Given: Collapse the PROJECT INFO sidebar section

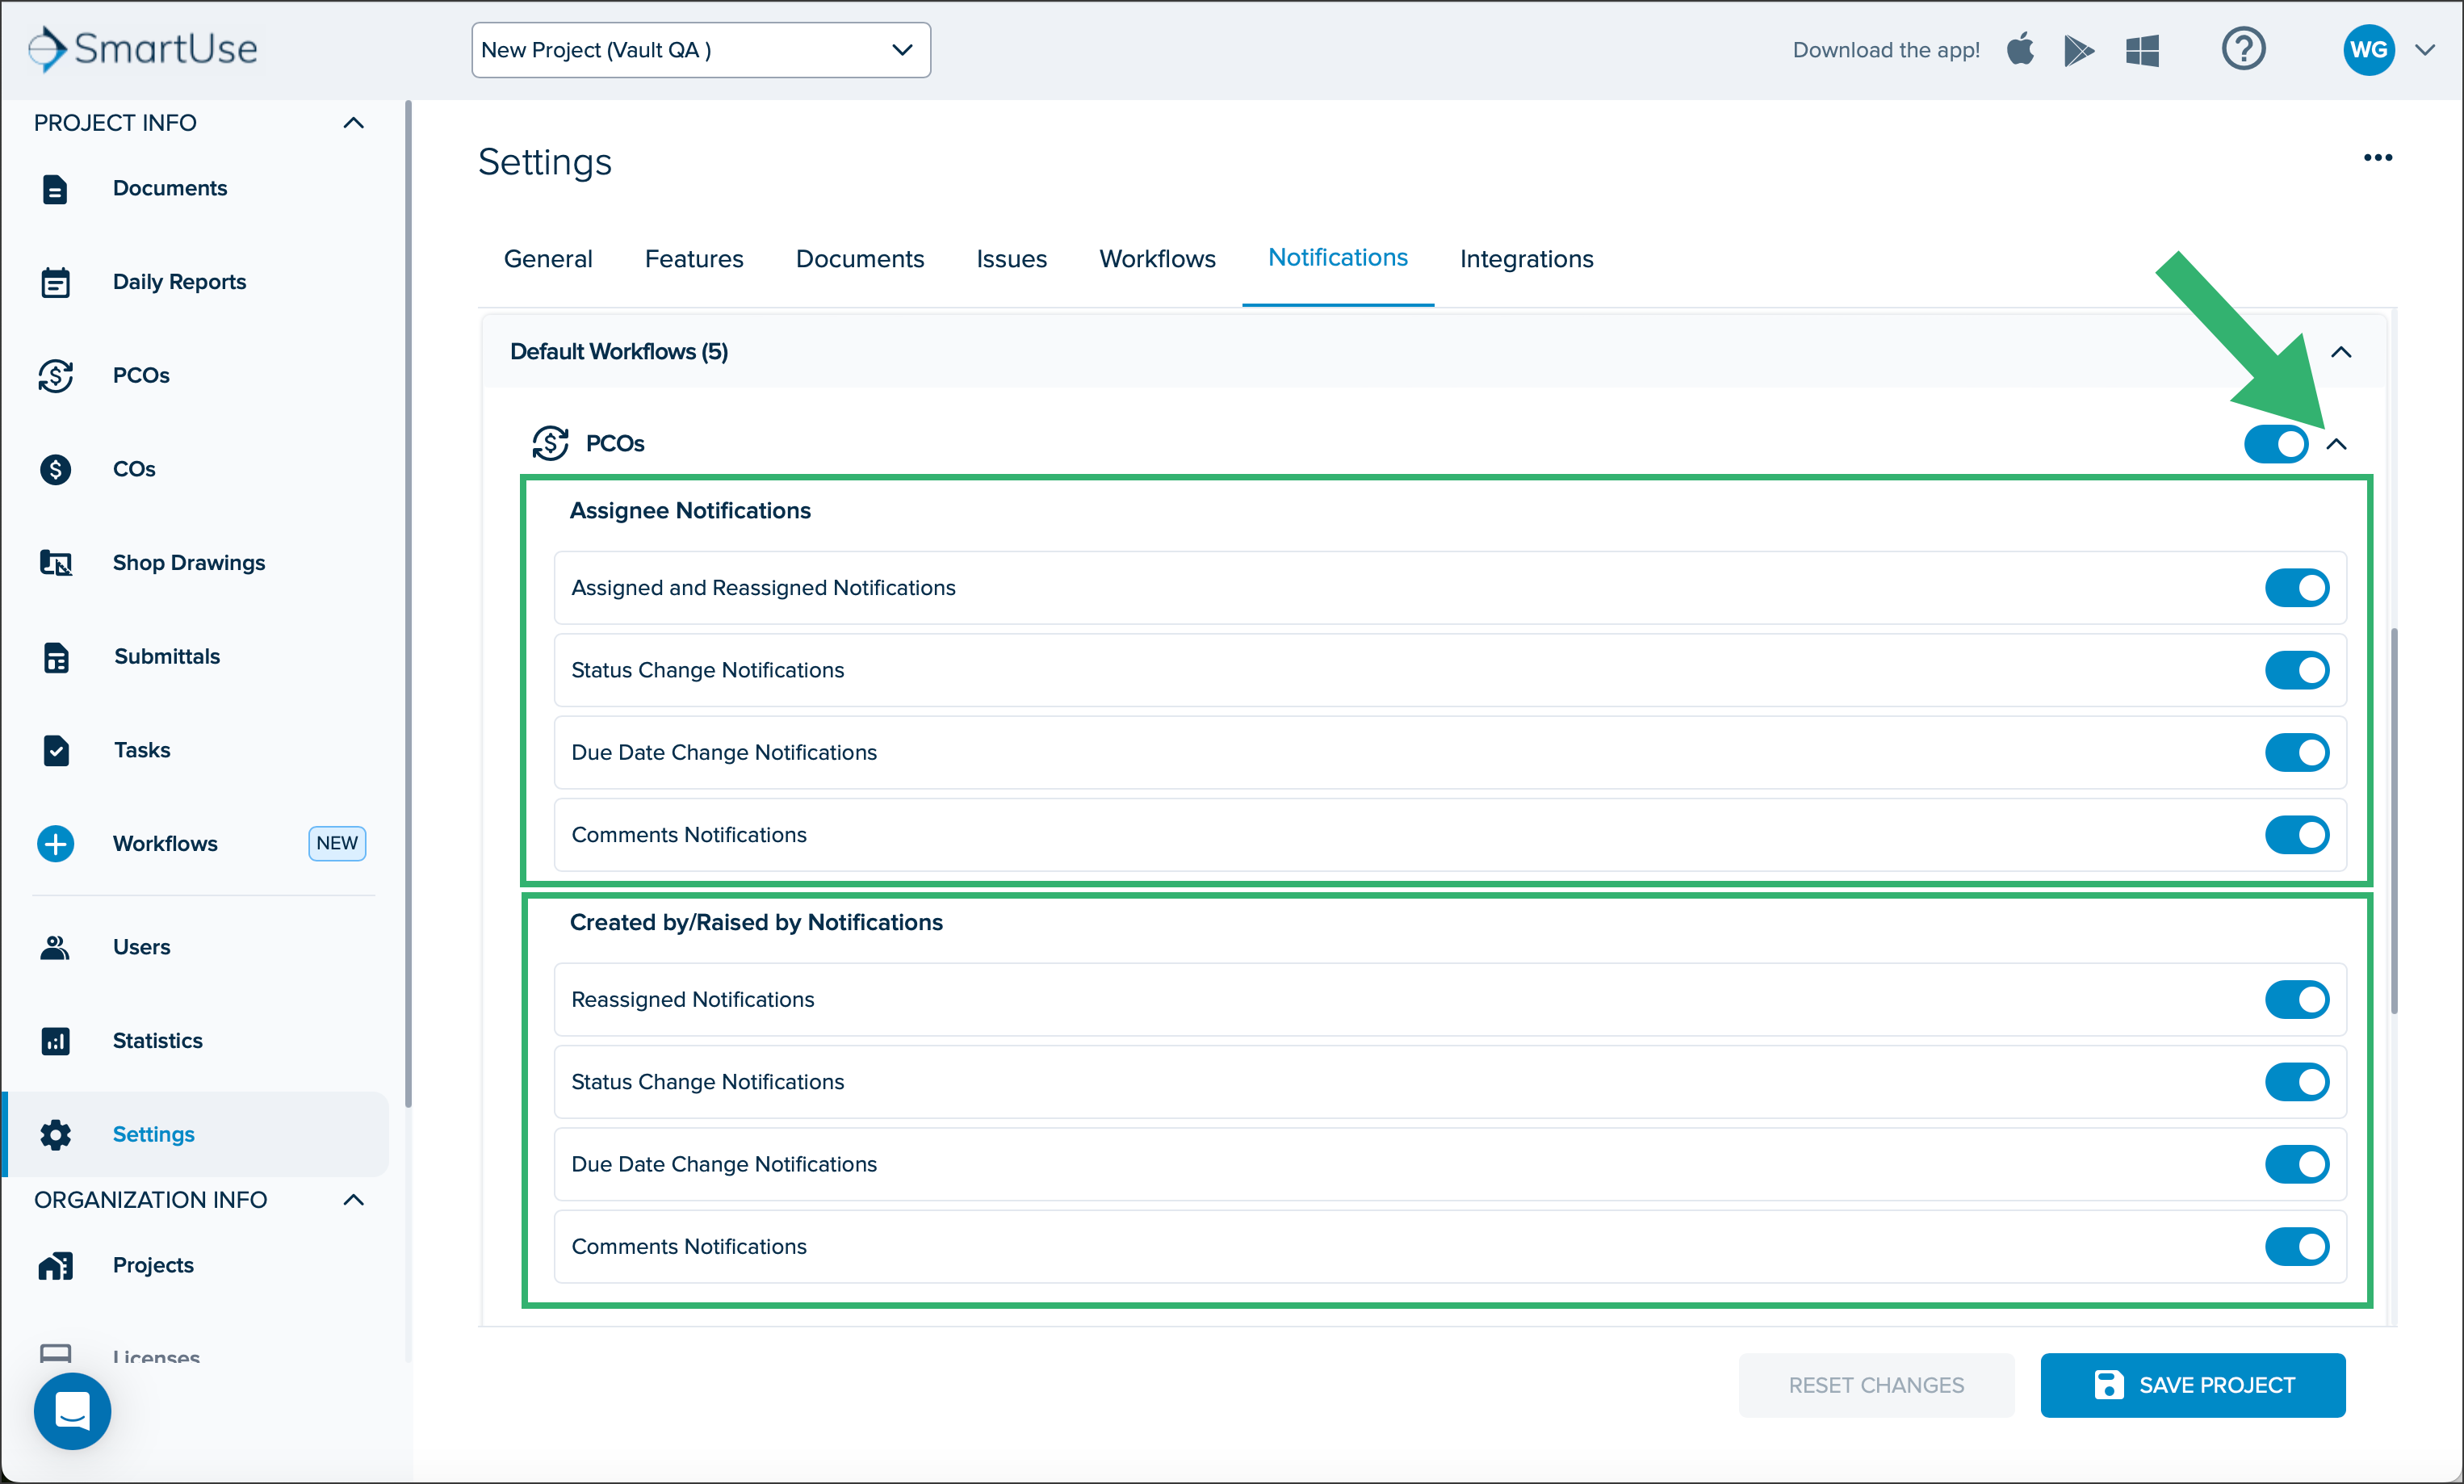Looking at the screenshot, I should (x=353, y=123).
